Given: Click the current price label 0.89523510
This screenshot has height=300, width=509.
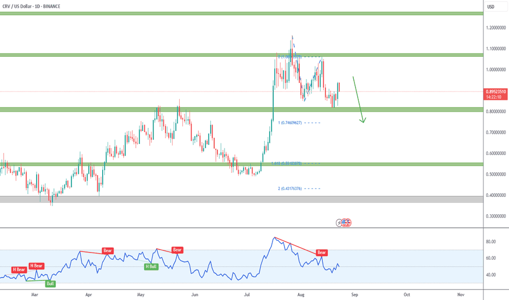Looking at the screenshot, I should (496, 92).
